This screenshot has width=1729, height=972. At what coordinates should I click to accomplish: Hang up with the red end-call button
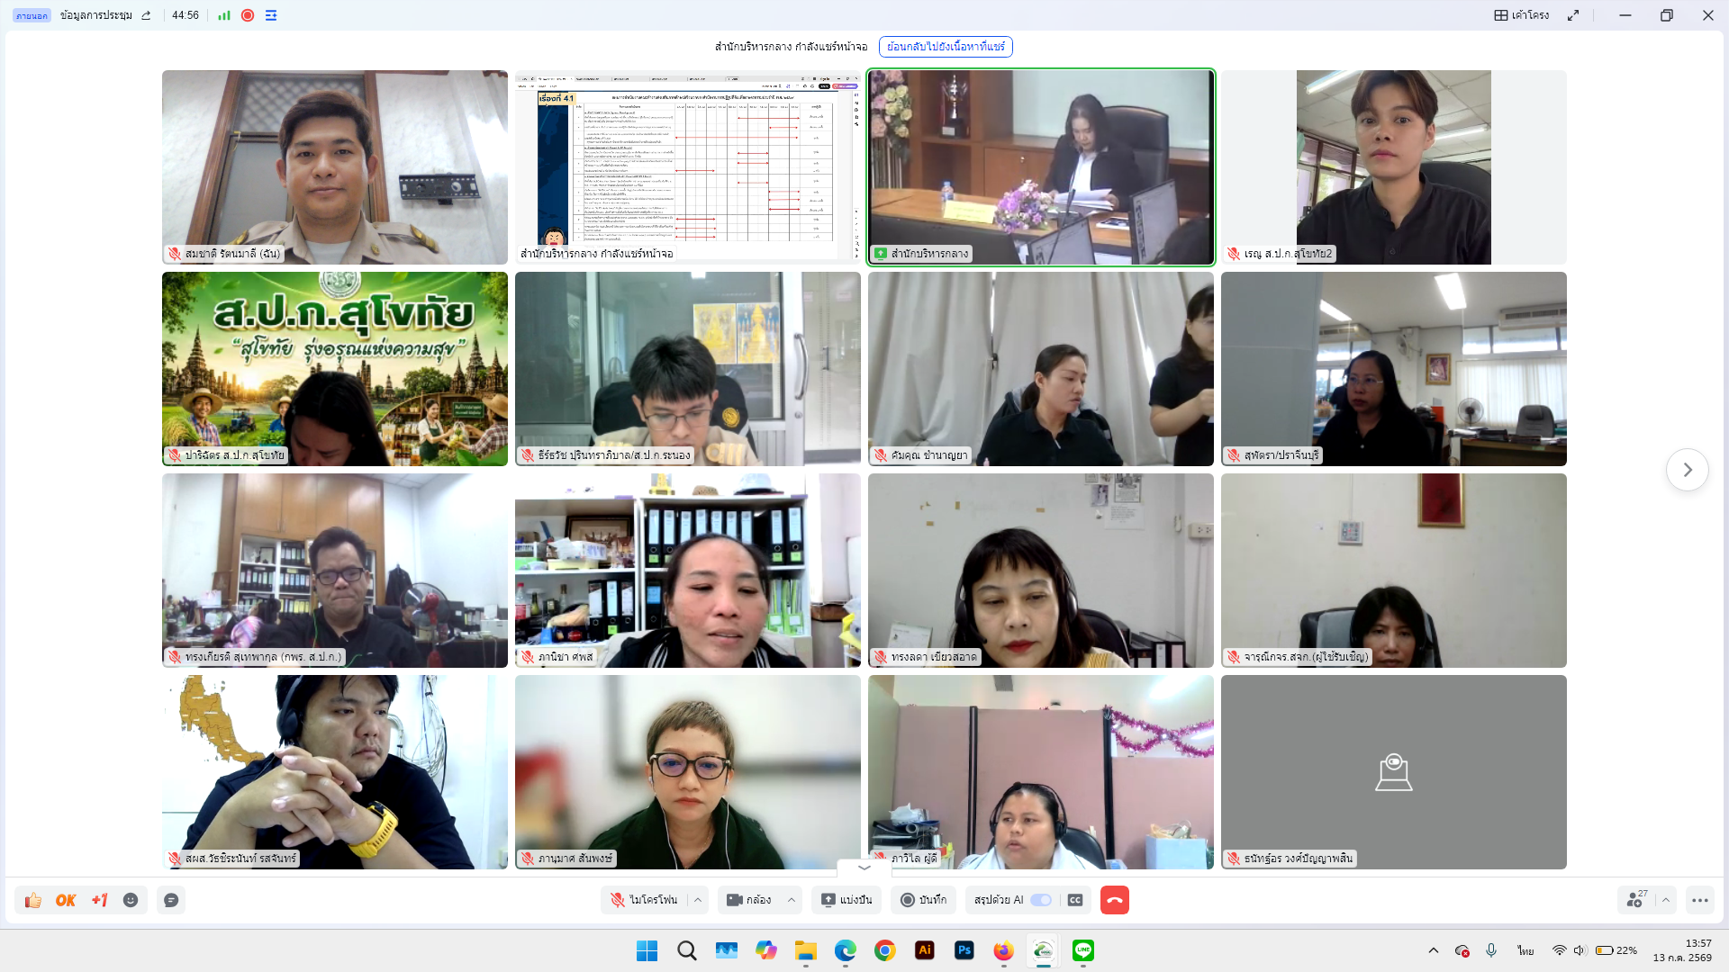pos(1115,900)
